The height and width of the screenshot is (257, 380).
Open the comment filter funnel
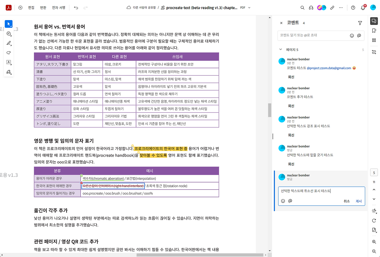[360, 23]
